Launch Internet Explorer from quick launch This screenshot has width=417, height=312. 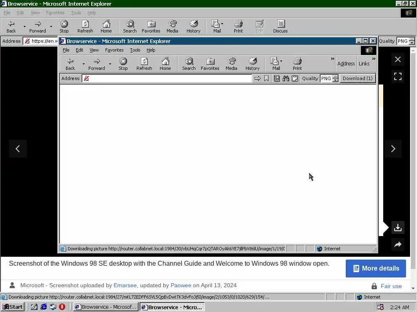(44, 307)
